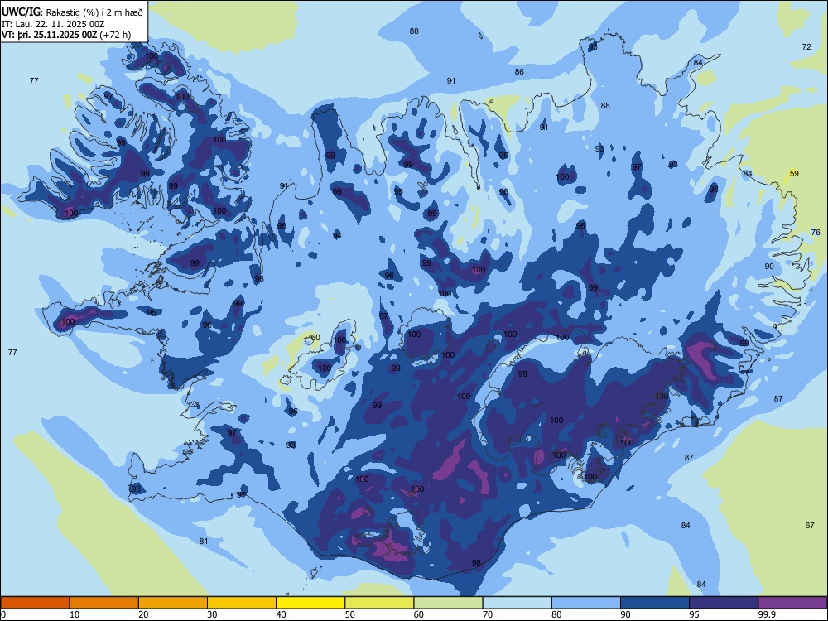The height and width of the screenshot is (621, 828).
Task: Select the 'VT: þri. 25.11.2025 00Z' valid time text
Action: tap(49, 35)
